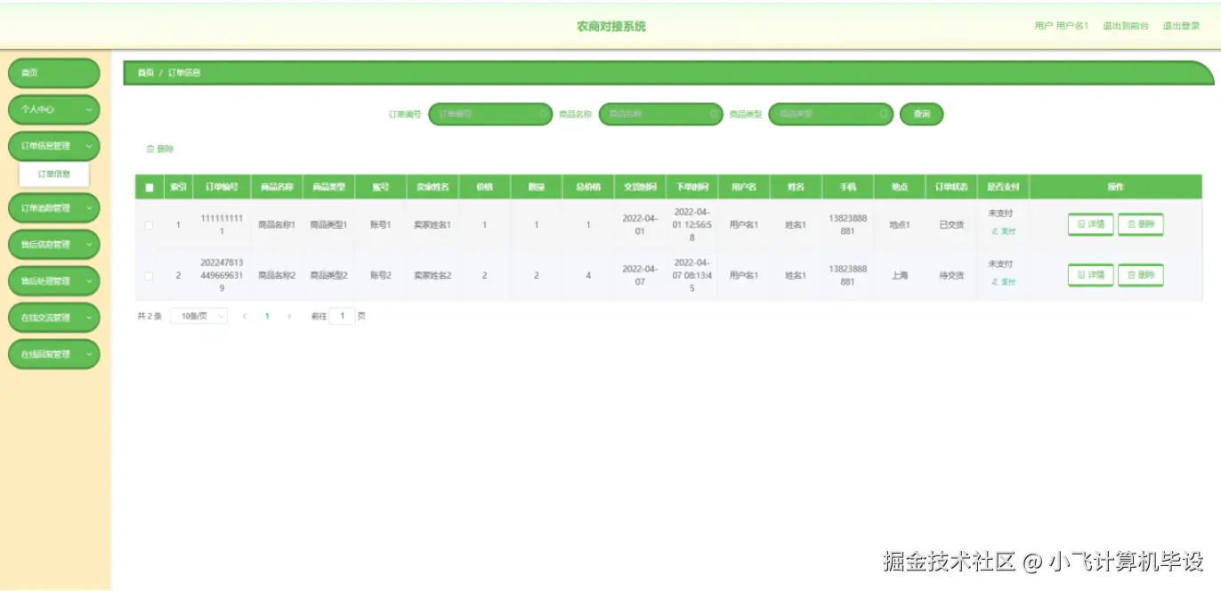
Task: Click the 是否支付 column header
Action: point(1003,188)
